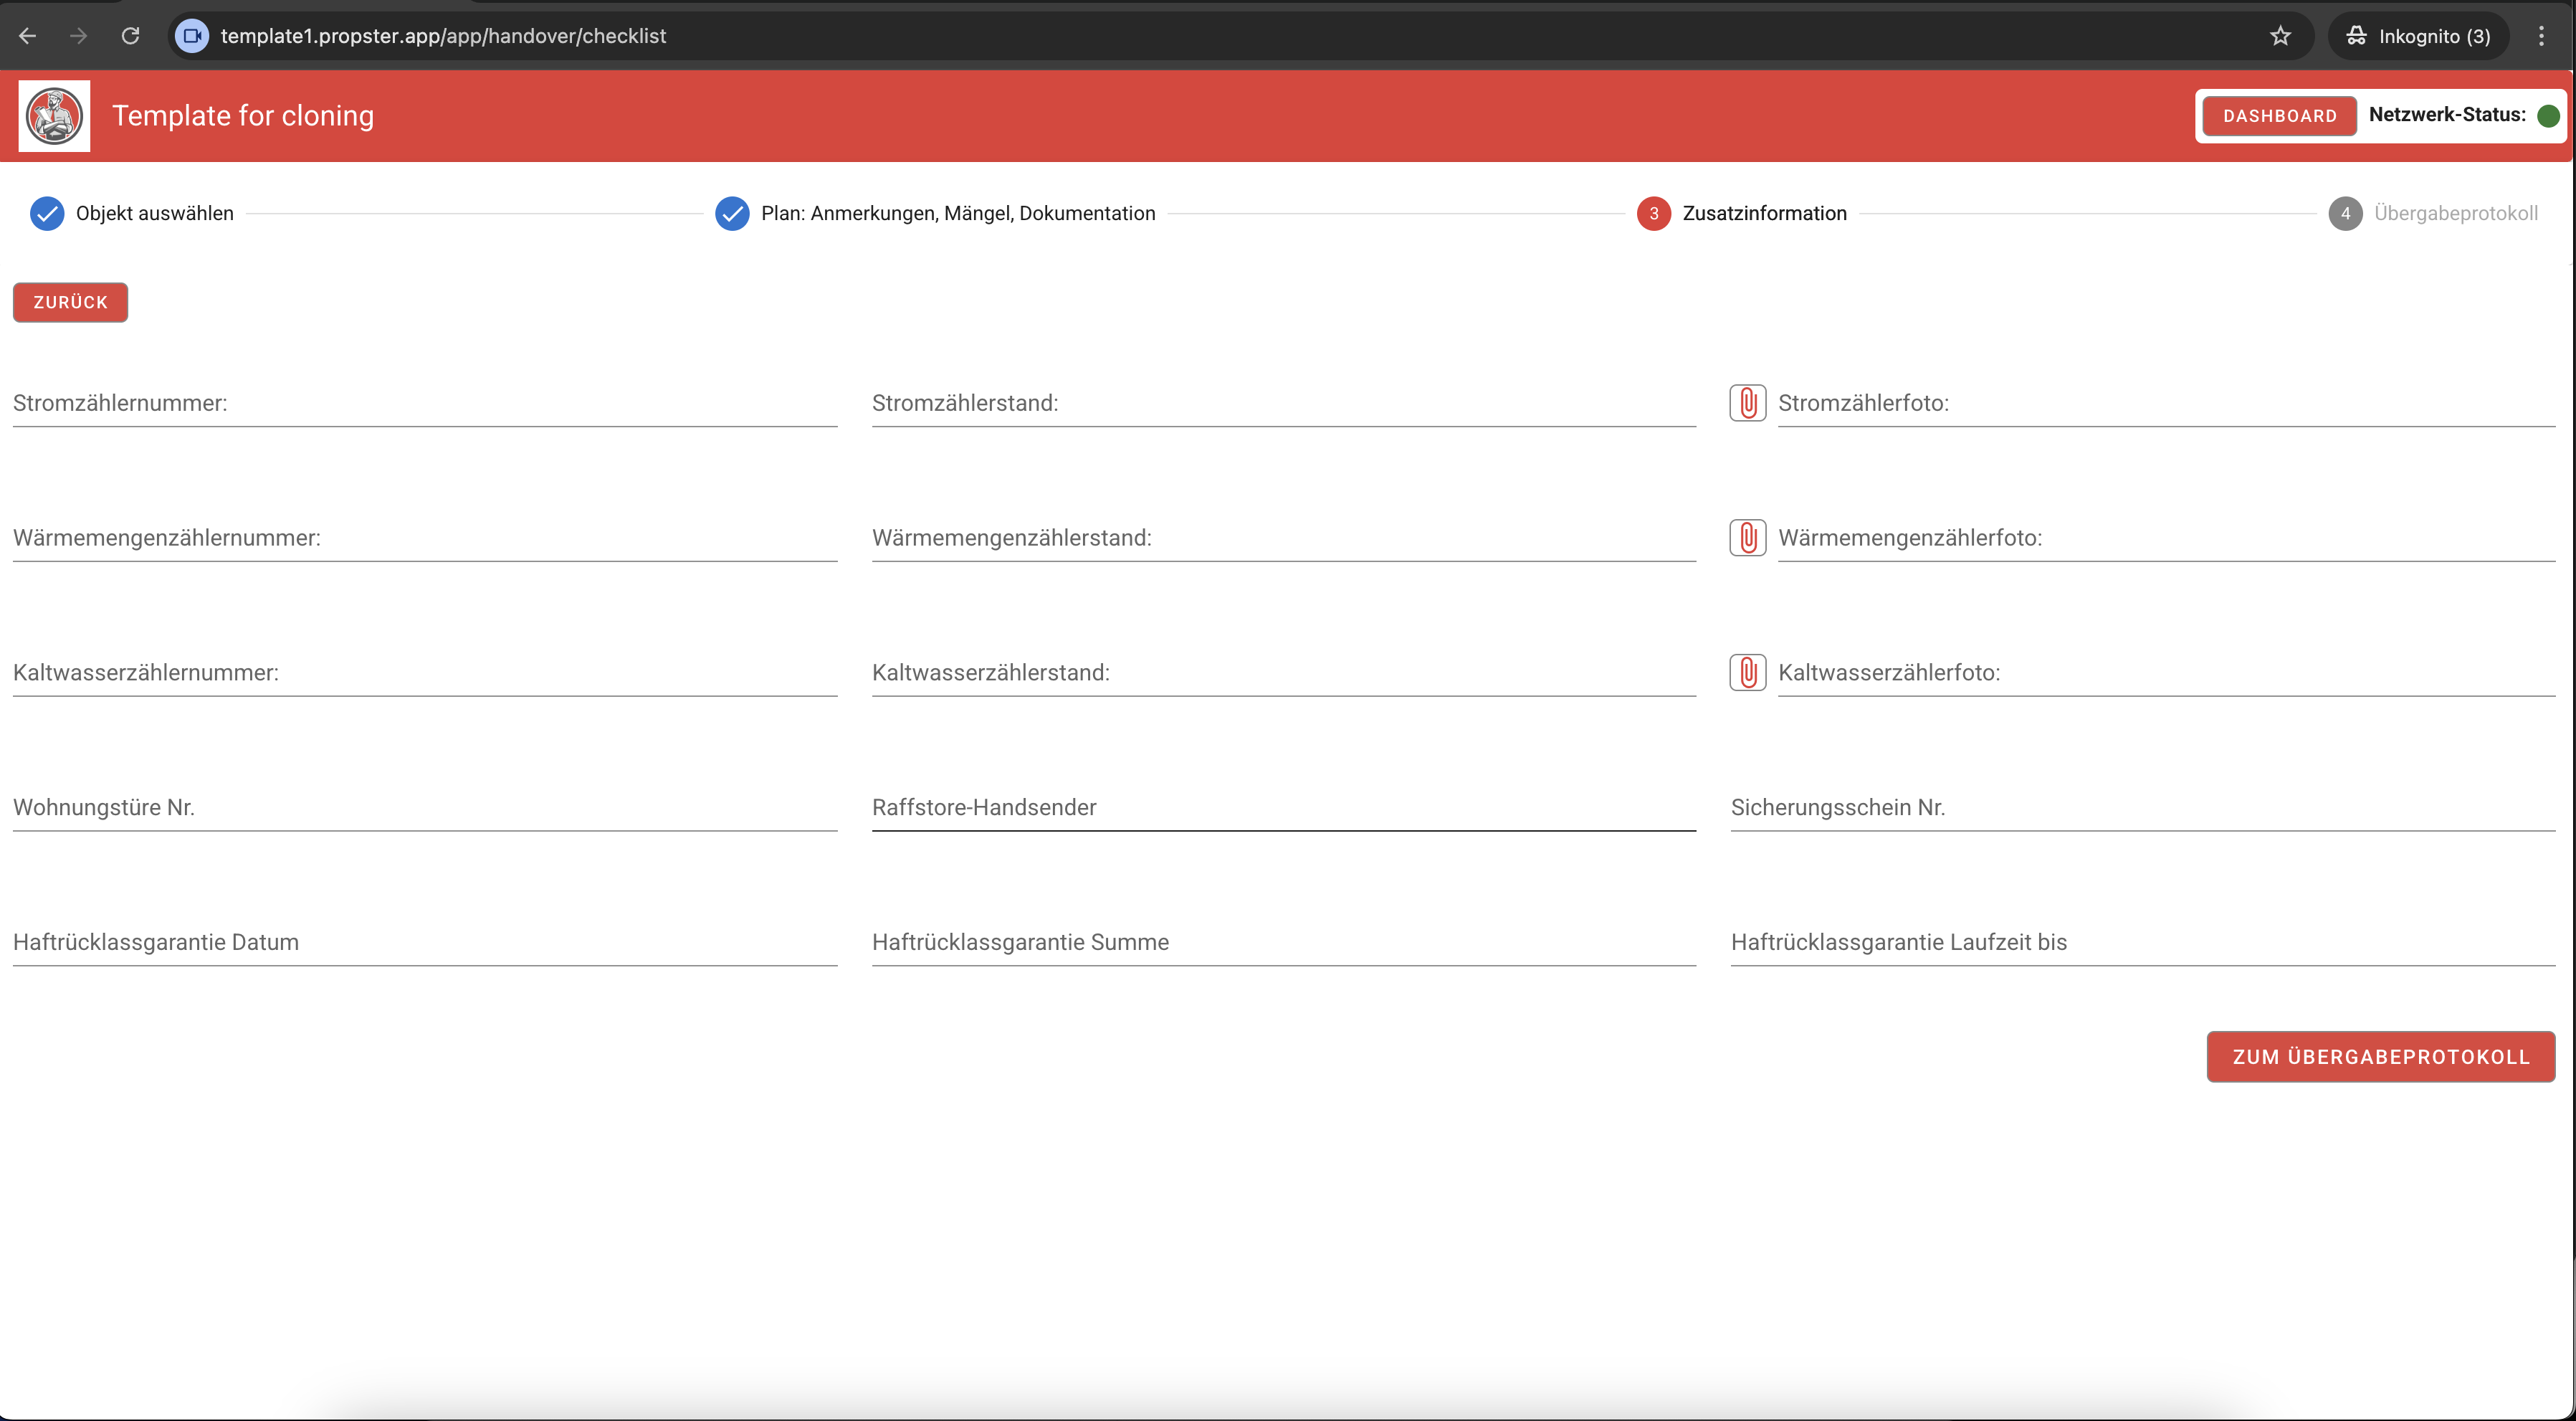2576x1421 pixels.
Task: Bookmark page with the star icon
Action: tap(2280, 36)
